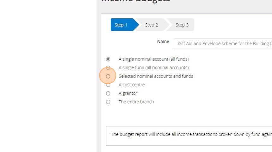Select the 'A cost centre' radio button

[x=108, y=85]
